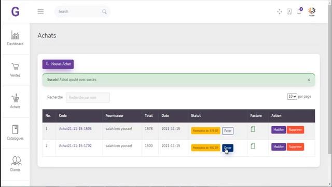Click Modifier for Achat21-11-15-1506

coord(279,130)
